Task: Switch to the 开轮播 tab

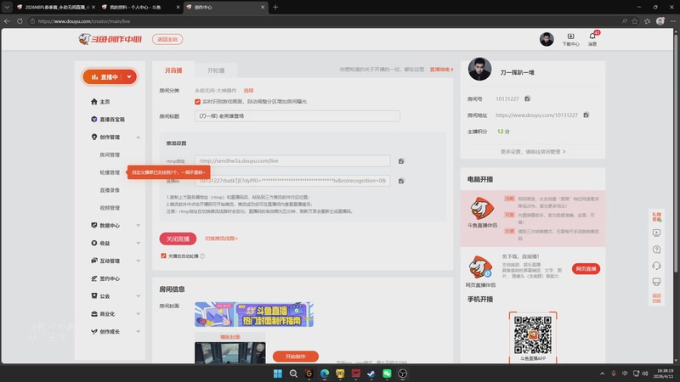Action: pyautogui.click(x=216, y=70)
